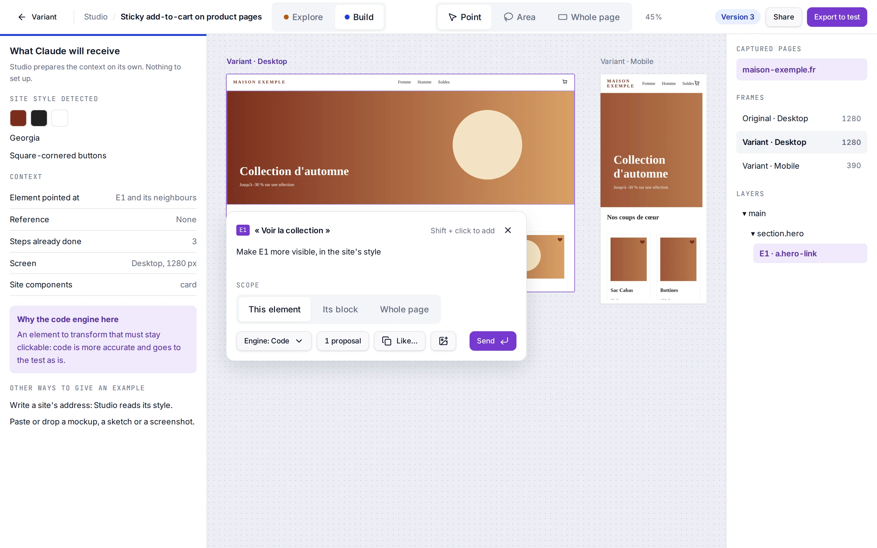Click the Variant · Mobile canvas label
Screen dimensions: 877x548
(x=627, y=61)
